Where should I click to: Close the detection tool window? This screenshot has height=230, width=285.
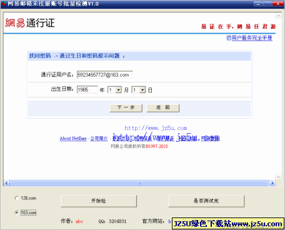(x=278, y=4)
